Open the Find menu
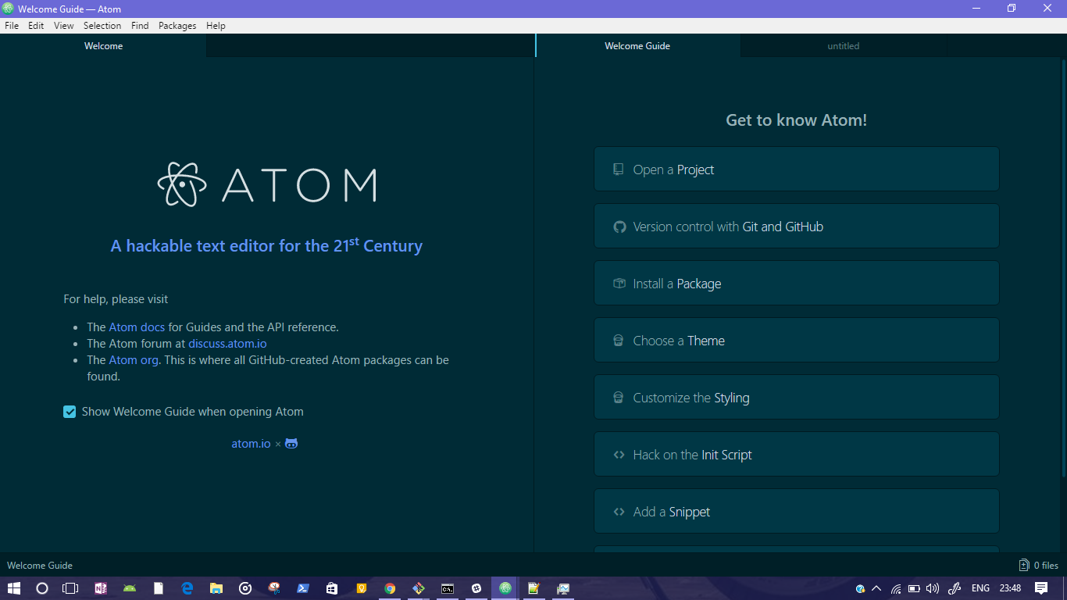This screenshot has height=600, width=1067. pyautogui.click(x=140, y=26)
